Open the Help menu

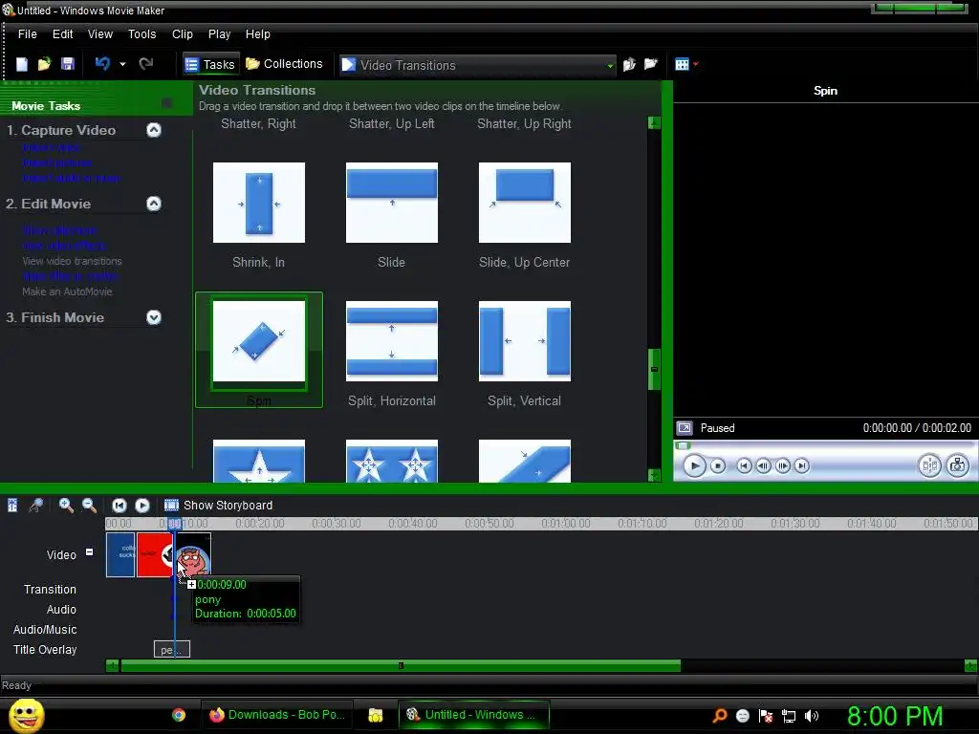(x=257, y=34)
